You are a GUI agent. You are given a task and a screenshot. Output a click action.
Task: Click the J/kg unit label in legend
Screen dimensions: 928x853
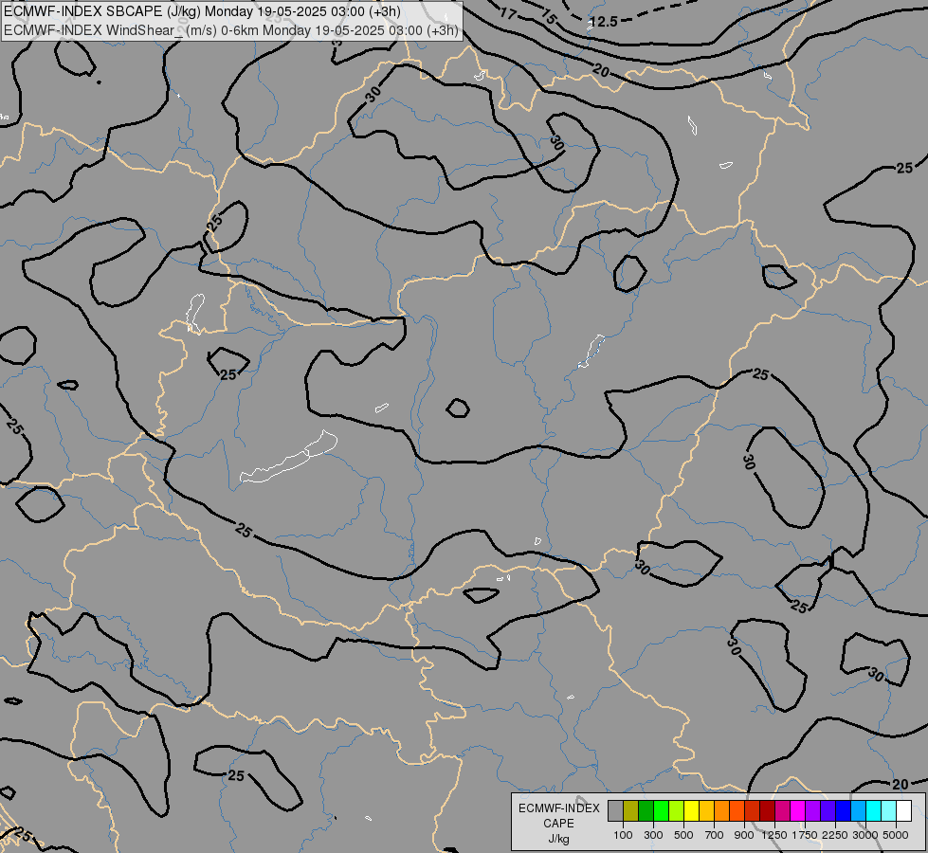(558, 840)
